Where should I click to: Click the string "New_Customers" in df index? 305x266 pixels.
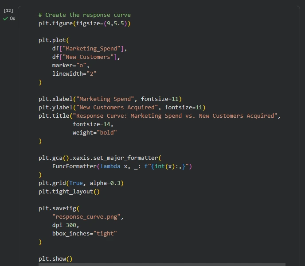click(x=88, y=57)
